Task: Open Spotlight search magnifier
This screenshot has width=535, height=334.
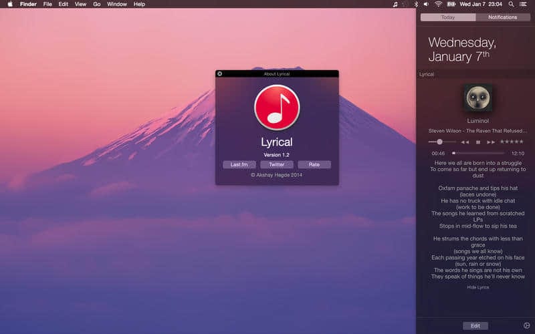Action: tap(511, 4)
